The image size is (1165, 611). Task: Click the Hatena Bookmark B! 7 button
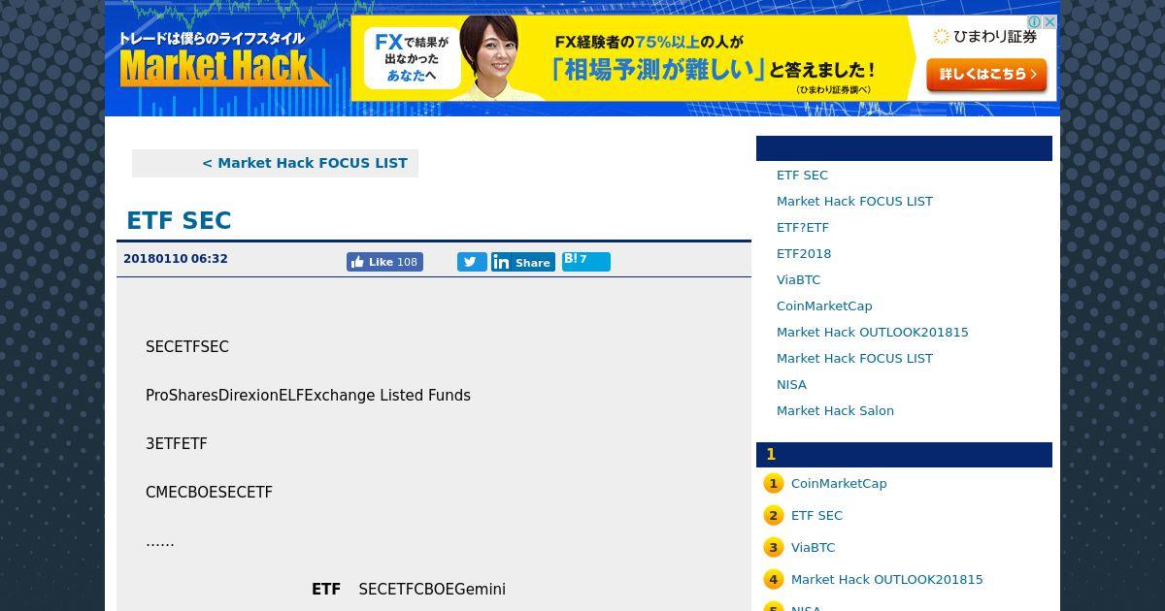[586, 262]
